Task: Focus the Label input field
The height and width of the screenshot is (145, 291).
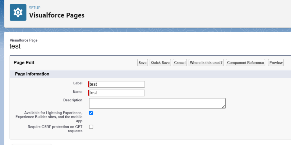Action: (x=117, y=84)
